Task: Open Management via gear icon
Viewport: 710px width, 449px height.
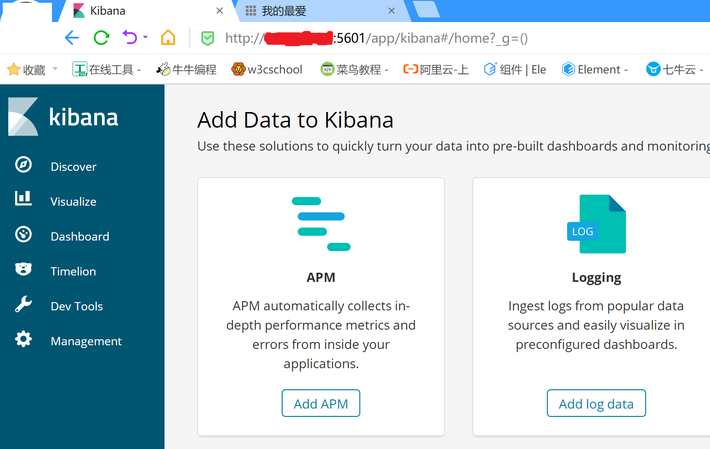Action: coord(23,339)
